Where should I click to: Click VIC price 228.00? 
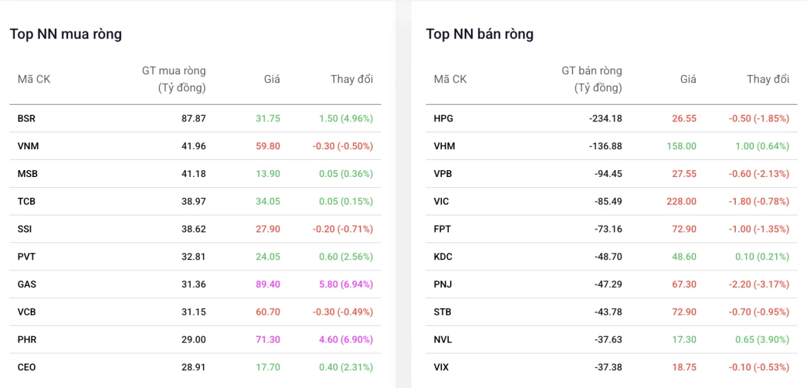[682, 202]
